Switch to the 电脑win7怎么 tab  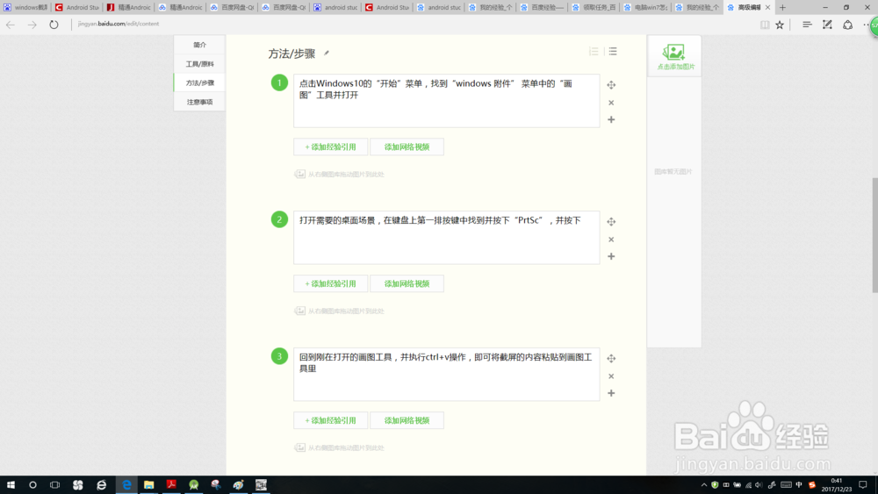click(645, 7)
